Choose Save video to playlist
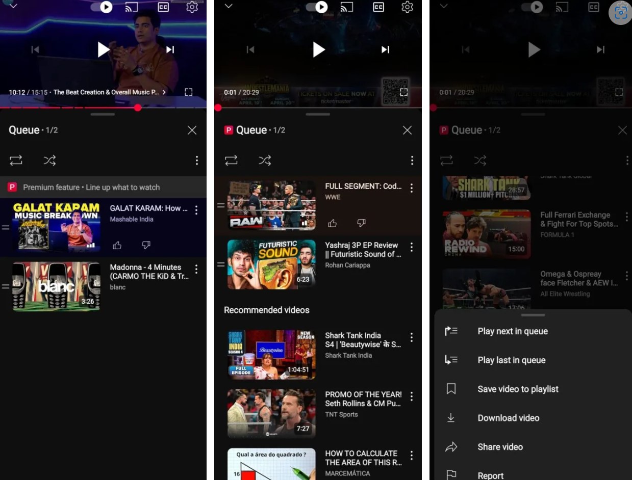Screen dimensions: 632x480 (518, 389)
